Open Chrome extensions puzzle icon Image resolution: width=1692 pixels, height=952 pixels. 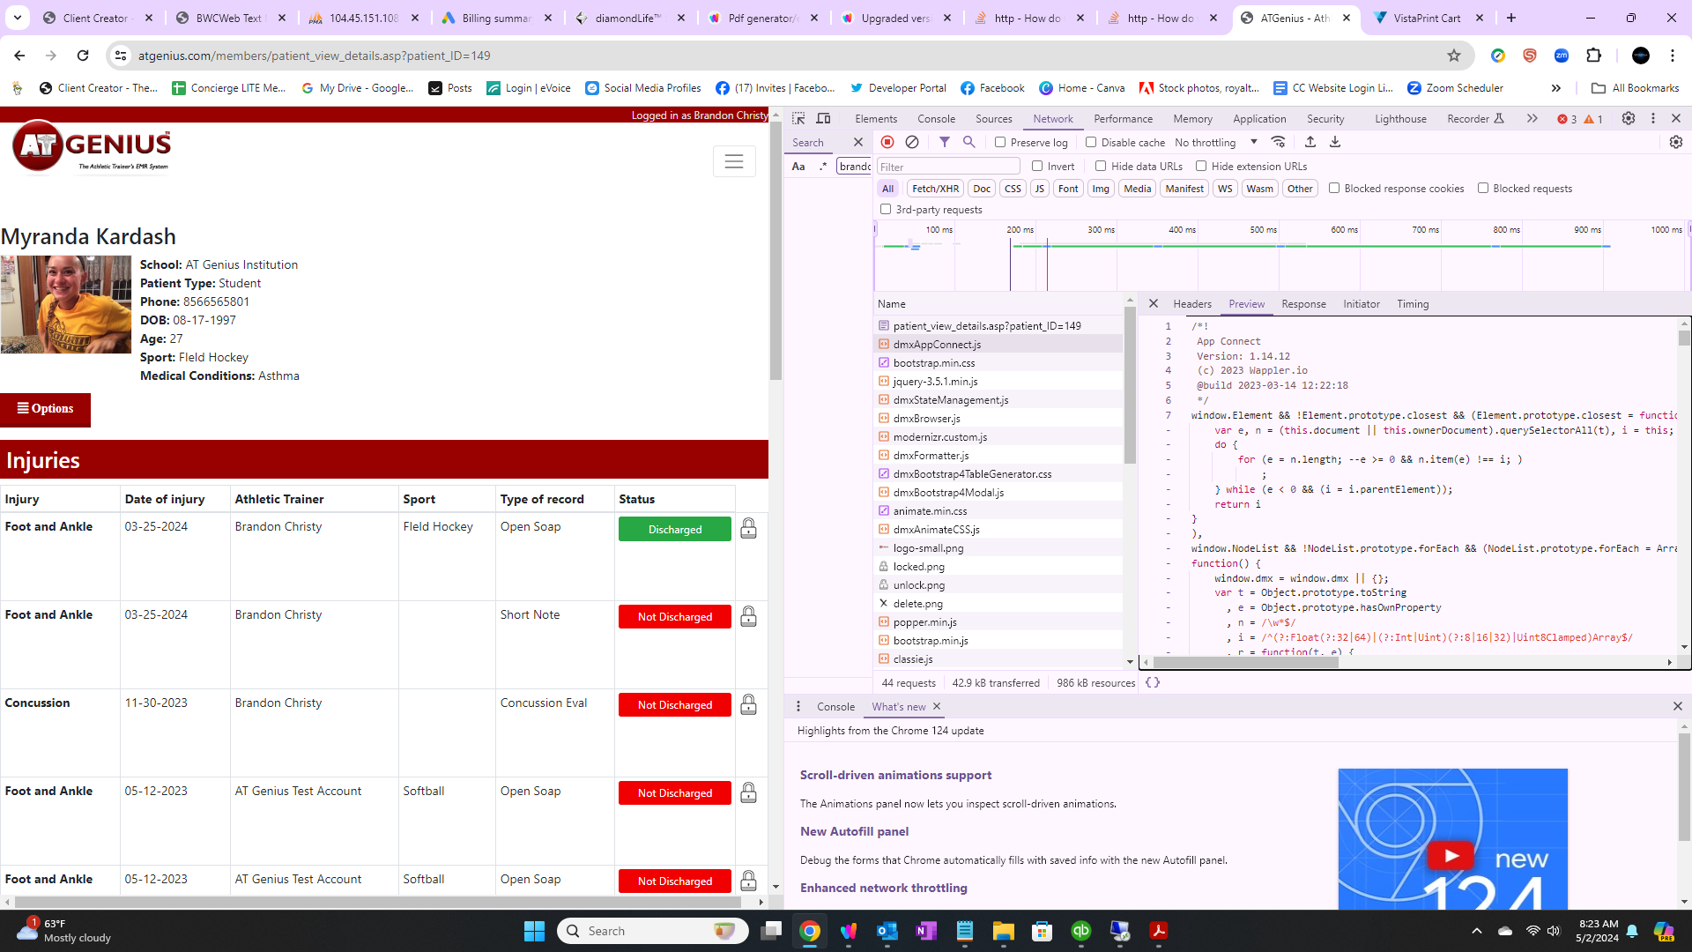click(1593, 56)
